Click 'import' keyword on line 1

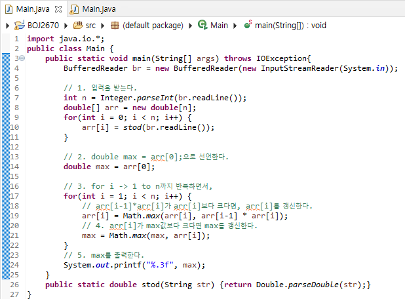41,39
